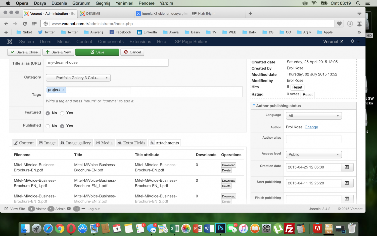Click the Joomla logo icon in admin bar
Viewport: 377px width, 236px height.
pyautogui.click(x=10, y=42)
